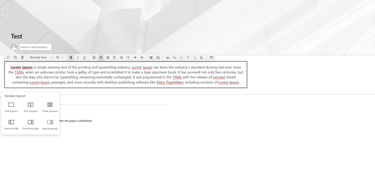Align text right
Image resolution: width=375 pixels, height=170 pixels.
coord(108,58)
